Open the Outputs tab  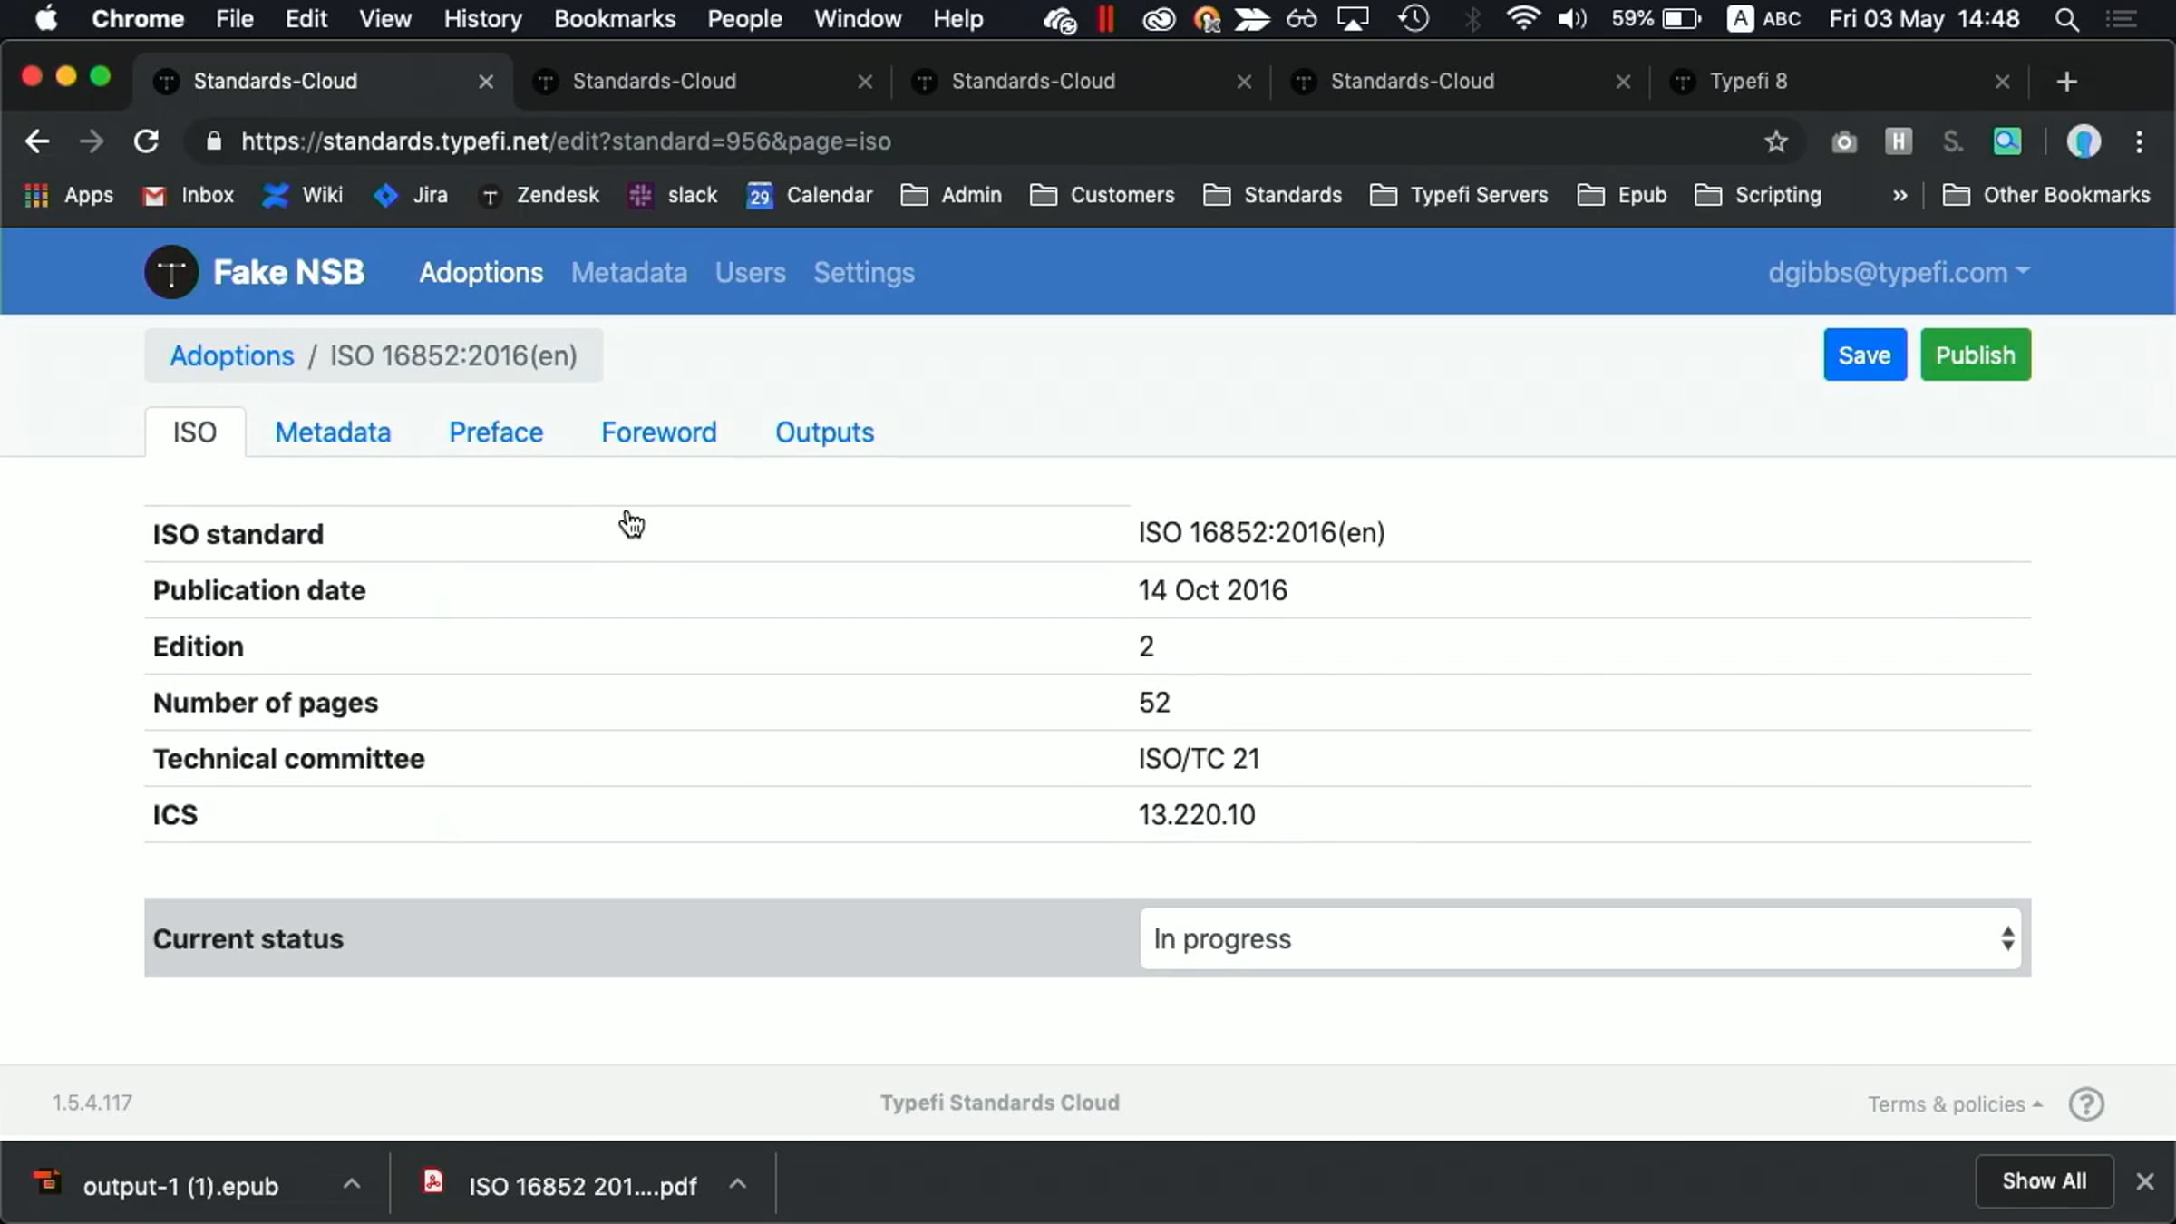coord(824,432)
